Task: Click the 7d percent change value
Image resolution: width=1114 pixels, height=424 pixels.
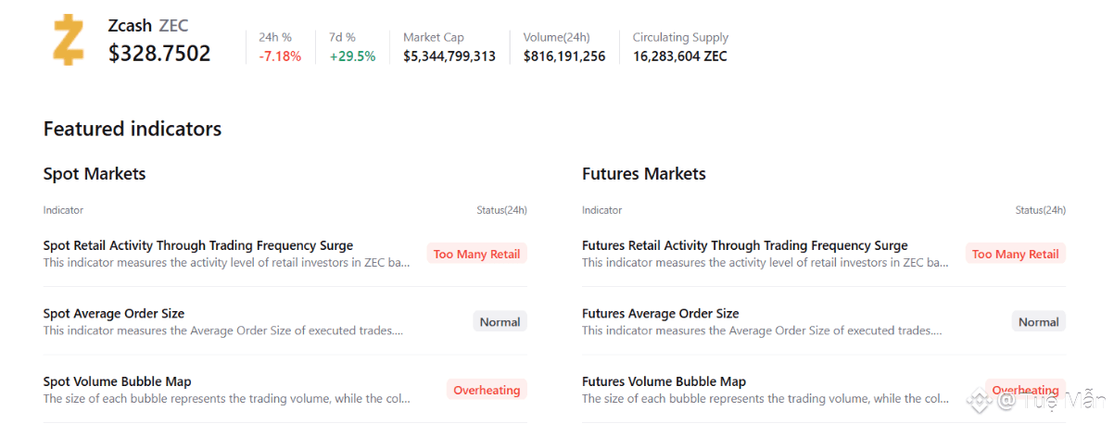Action: pyautogui.click(x=352, y=56)
